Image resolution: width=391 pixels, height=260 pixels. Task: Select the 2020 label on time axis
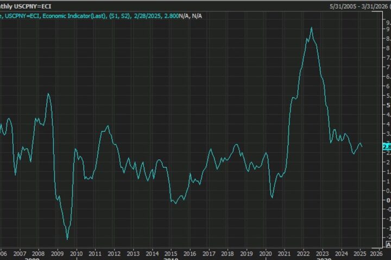[265, 253]
